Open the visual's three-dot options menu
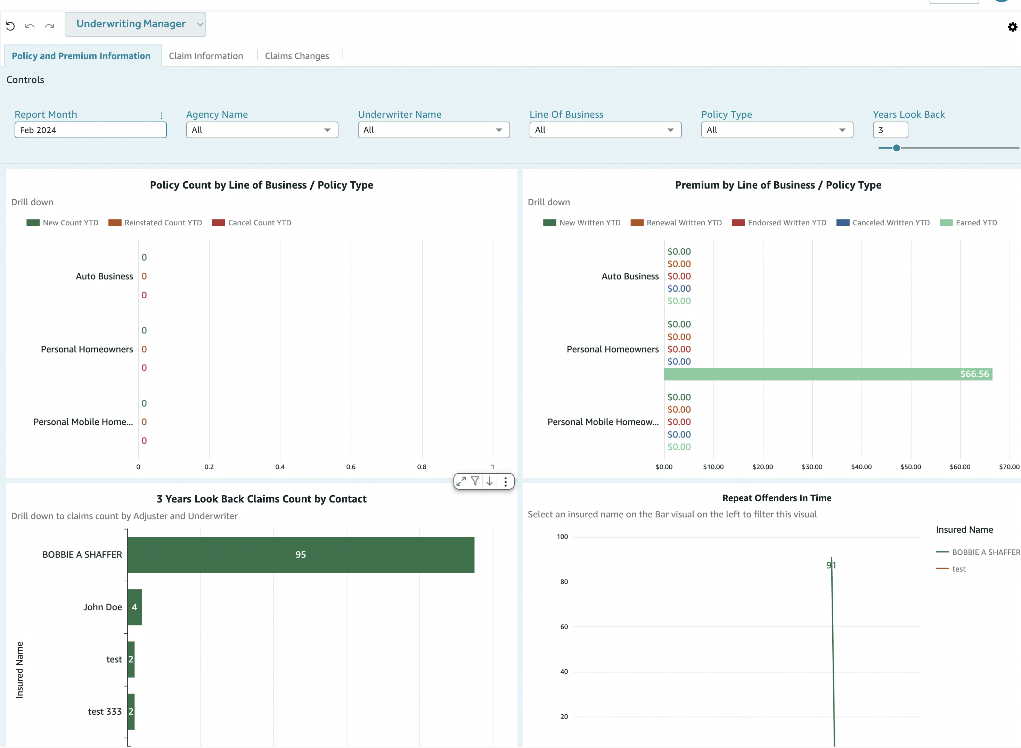 click(x=505, y=481)
